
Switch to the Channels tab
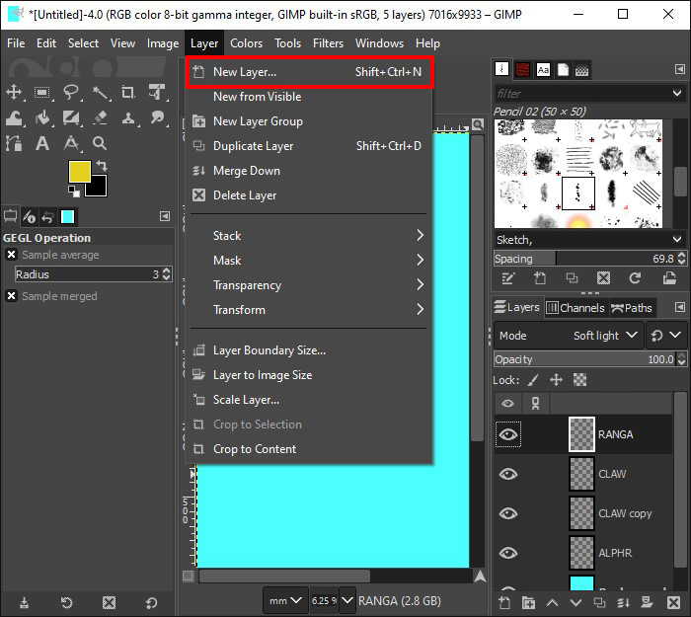click(x=576, y=308)
